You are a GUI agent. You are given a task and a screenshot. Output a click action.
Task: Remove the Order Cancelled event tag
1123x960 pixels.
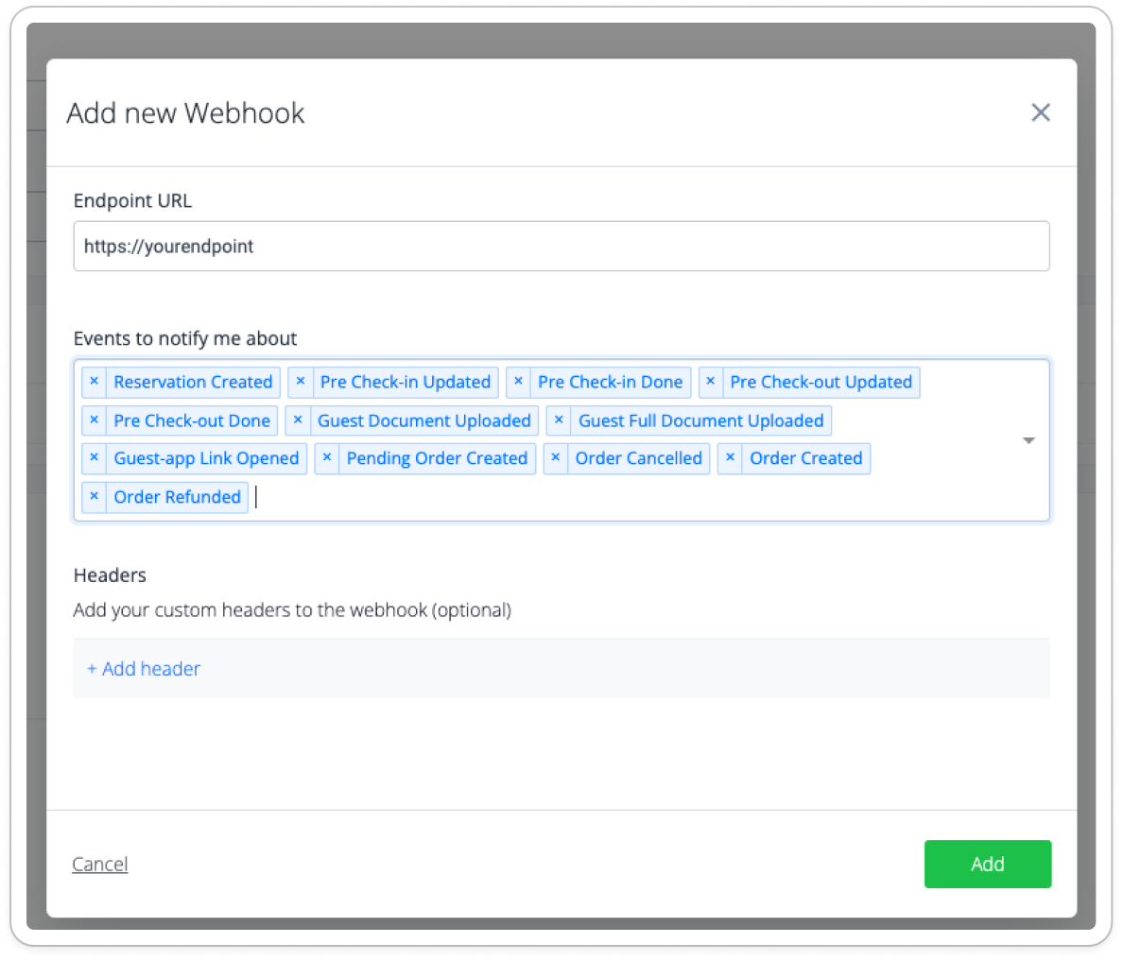(556, 458)
